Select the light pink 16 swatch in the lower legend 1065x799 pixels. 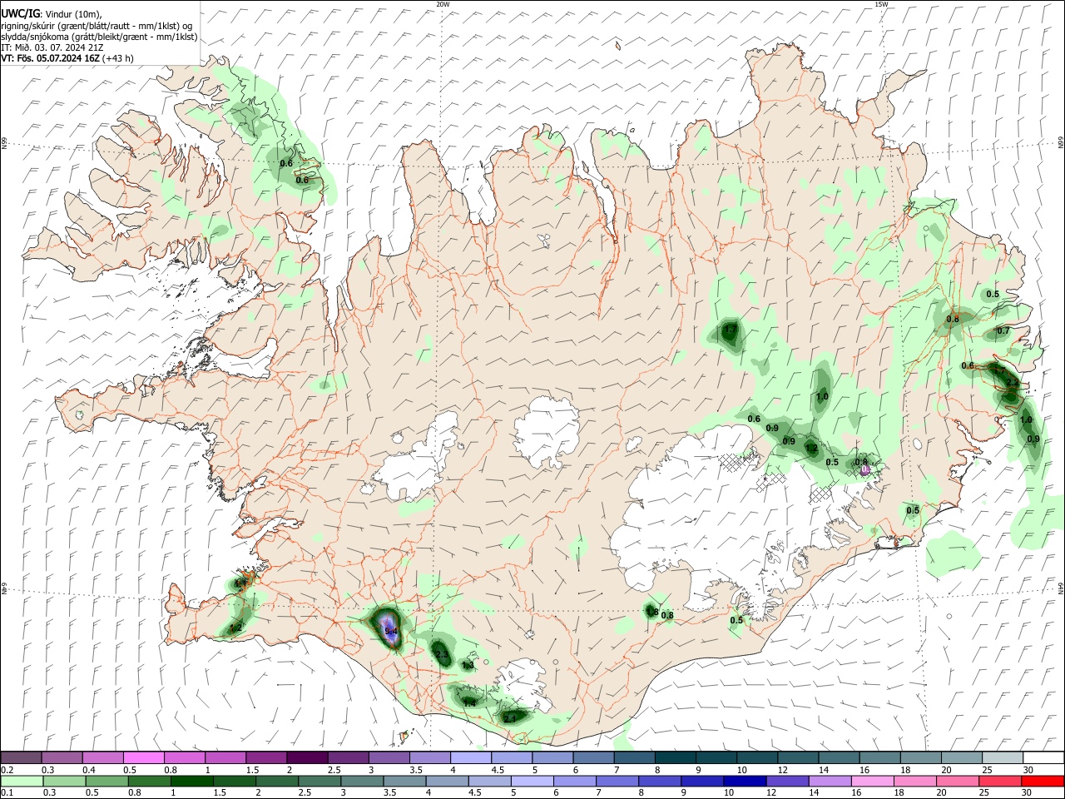pyautogui.click(x=870, y=781)
